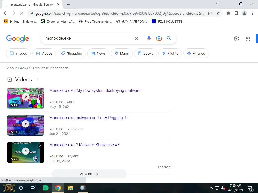The image size is (258, 193).
Task: Clear the Google search box
Action: tap(136, 38)
